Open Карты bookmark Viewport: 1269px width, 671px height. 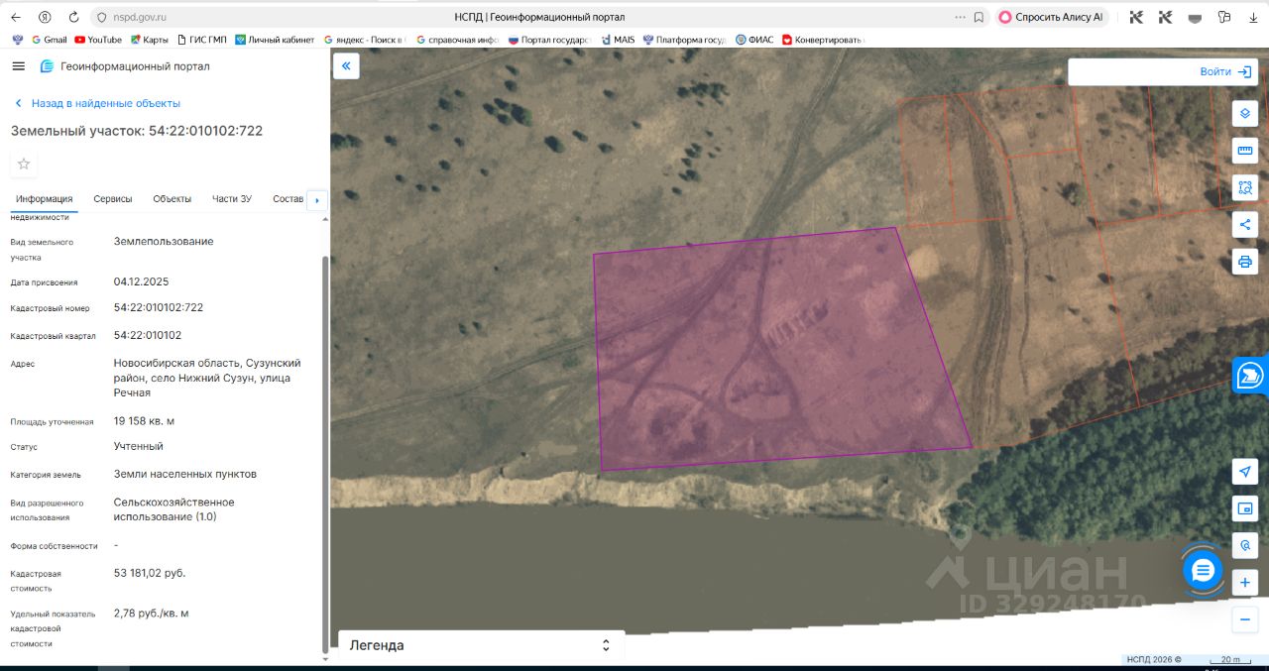point(149,40)
